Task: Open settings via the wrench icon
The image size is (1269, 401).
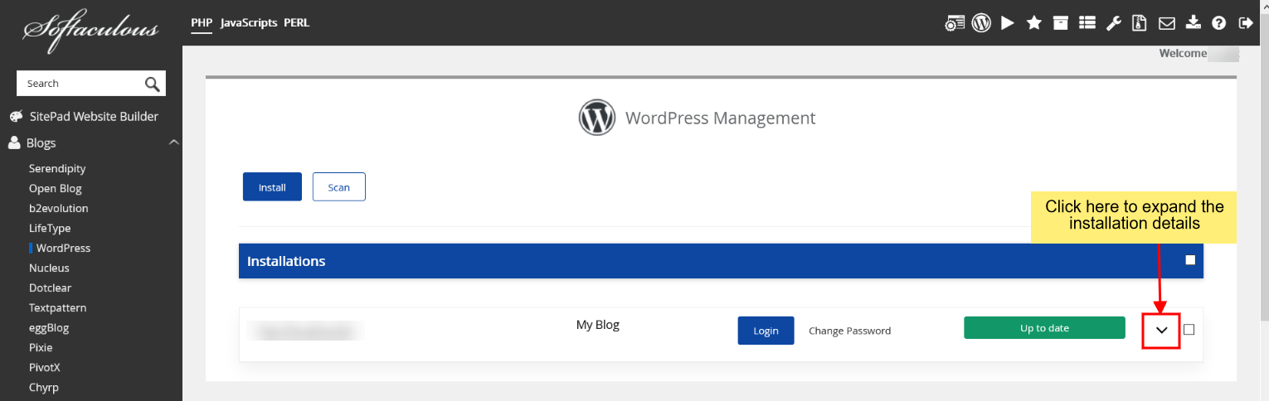Action: pos(1114,23)
